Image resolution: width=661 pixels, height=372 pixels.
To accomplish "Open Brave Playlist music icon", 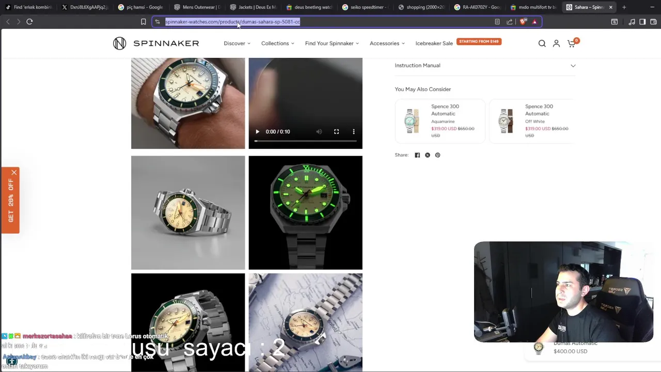I will (632, 22).
